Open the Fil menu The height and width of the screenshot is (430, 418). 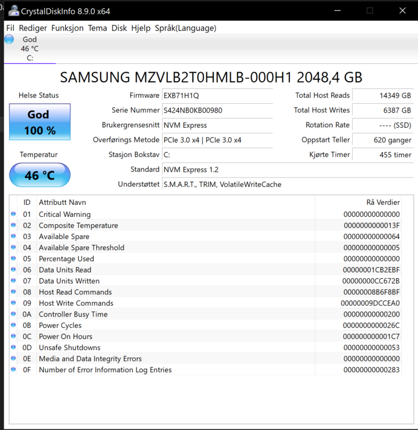point(10,28)
